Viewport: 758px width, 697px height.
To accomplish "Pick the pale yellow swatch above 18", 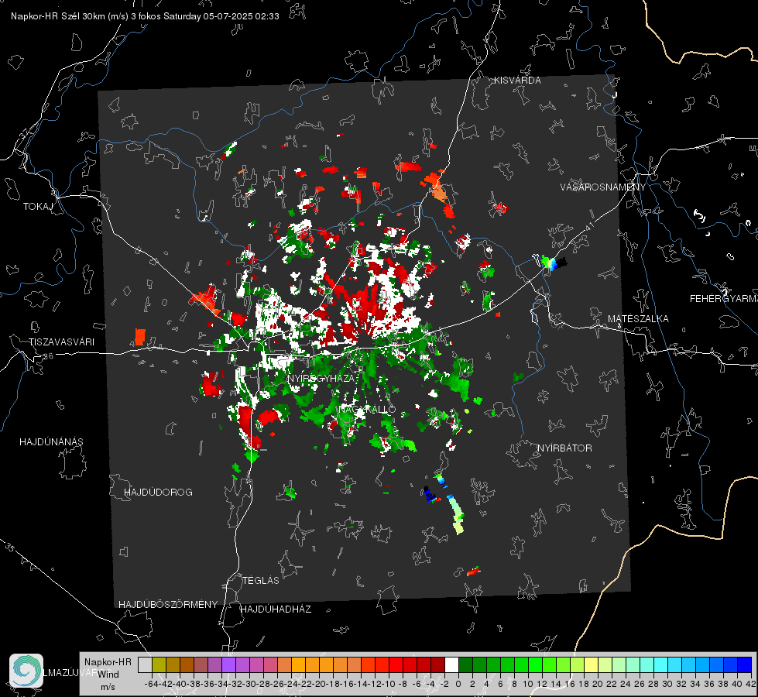I will 591,664.
